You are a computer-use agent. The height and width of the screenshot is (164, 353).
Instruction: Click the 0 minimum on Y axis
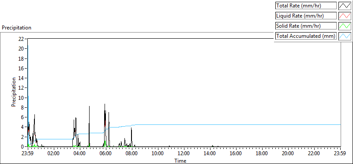tap(23, 147)
